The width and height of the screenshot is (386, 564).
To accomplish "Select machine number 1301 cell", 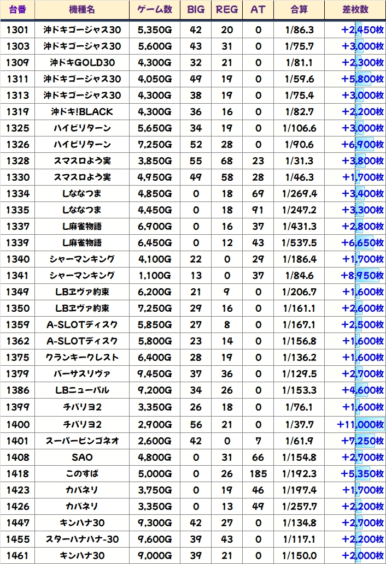I will pyautogui.click(x=17, y=30).
